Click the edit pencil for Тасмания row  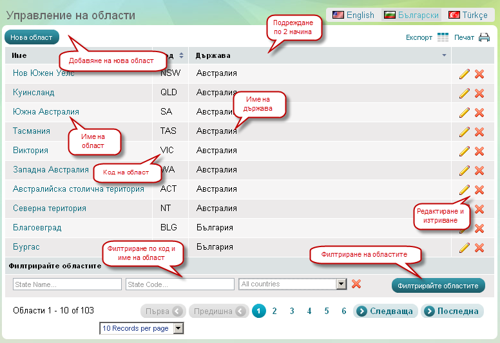(464, 132)
